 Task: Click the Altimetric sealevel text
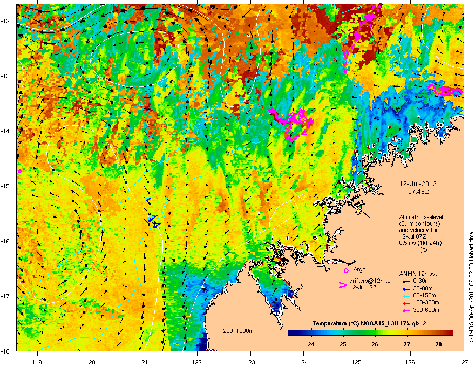421,217
